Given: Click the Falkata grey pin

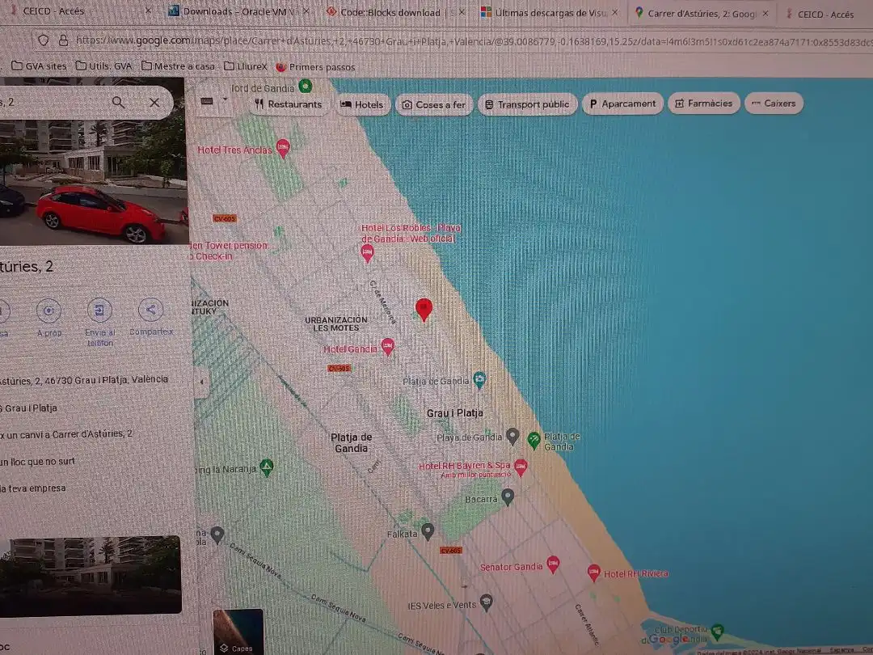Looking at the screenshot, I should pos(428,532).
